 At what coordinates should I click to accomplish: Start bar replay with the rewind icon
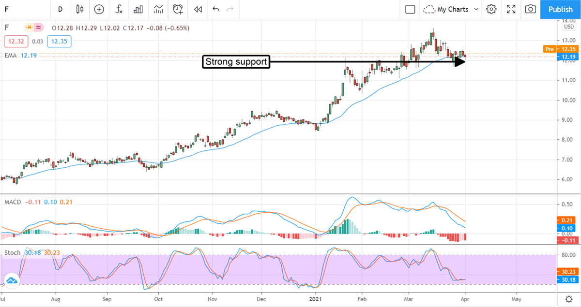coord(198,9)
